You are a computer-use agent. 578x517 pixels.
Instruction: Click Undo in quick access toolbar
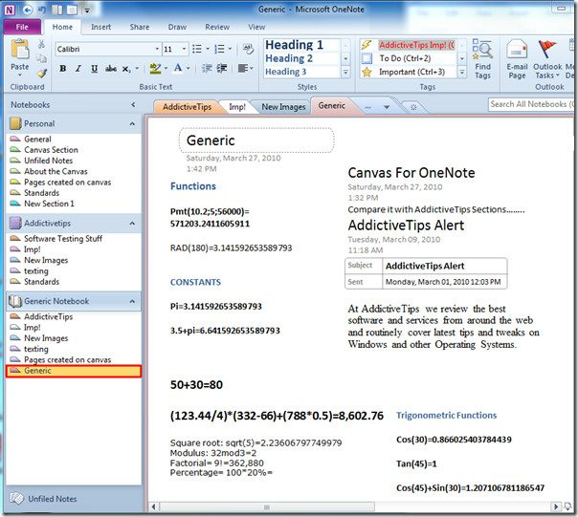[42, 10]
